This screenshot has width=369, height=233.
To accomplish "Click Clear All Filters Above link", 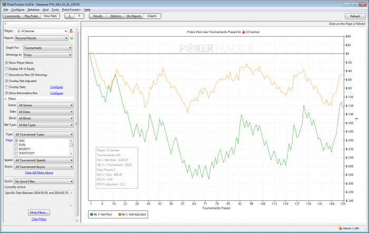I will click(39, 173).
